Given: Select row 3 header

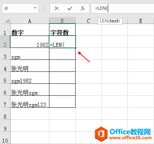Looking at the screenshot, I should pos(5,54).
